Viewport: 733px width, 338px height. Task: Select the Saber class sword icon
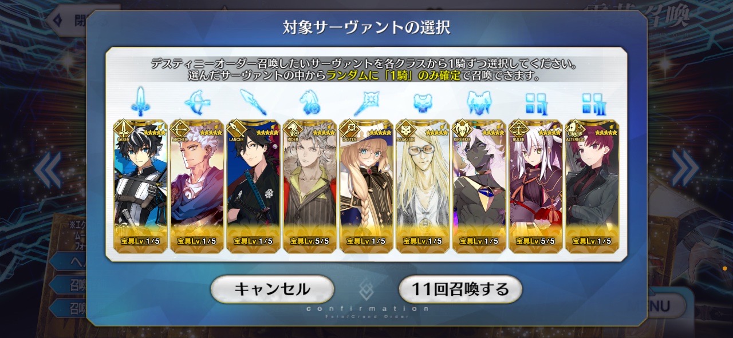pos(140,102)
